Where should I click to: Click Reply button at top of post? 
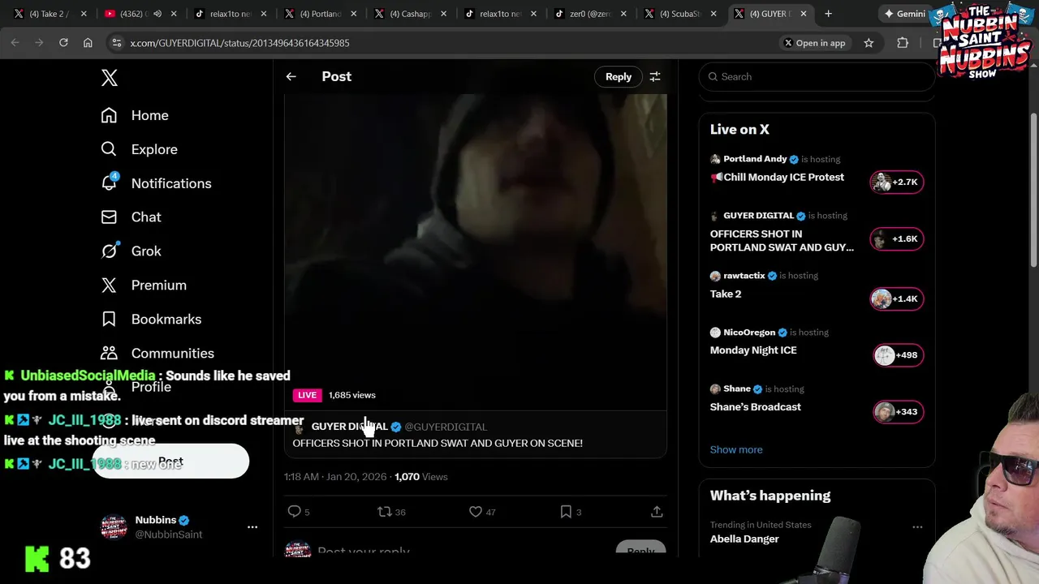(618, 76)
